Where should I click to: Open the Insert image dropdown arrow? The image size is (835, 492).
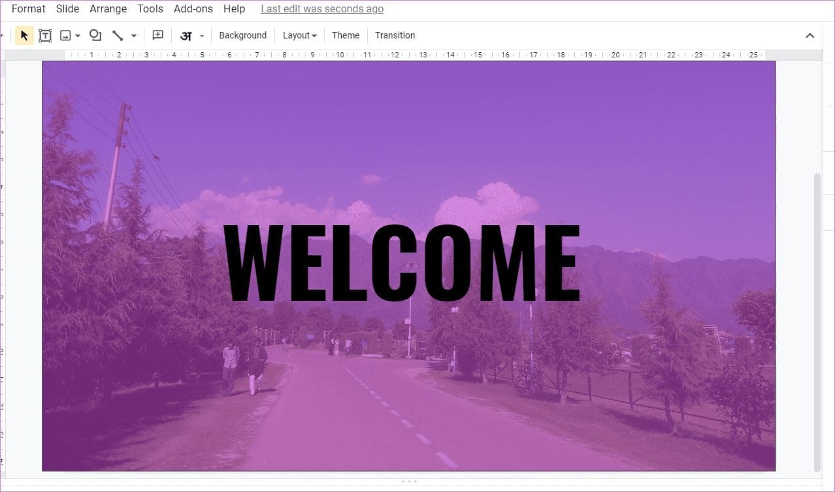coord(78,35)
